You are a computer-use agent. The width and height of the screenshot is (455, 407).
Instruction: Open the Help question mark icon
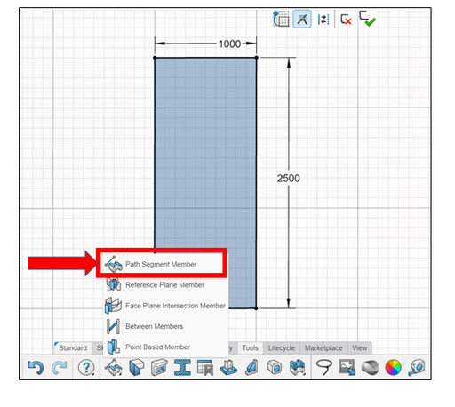[86, 368]
